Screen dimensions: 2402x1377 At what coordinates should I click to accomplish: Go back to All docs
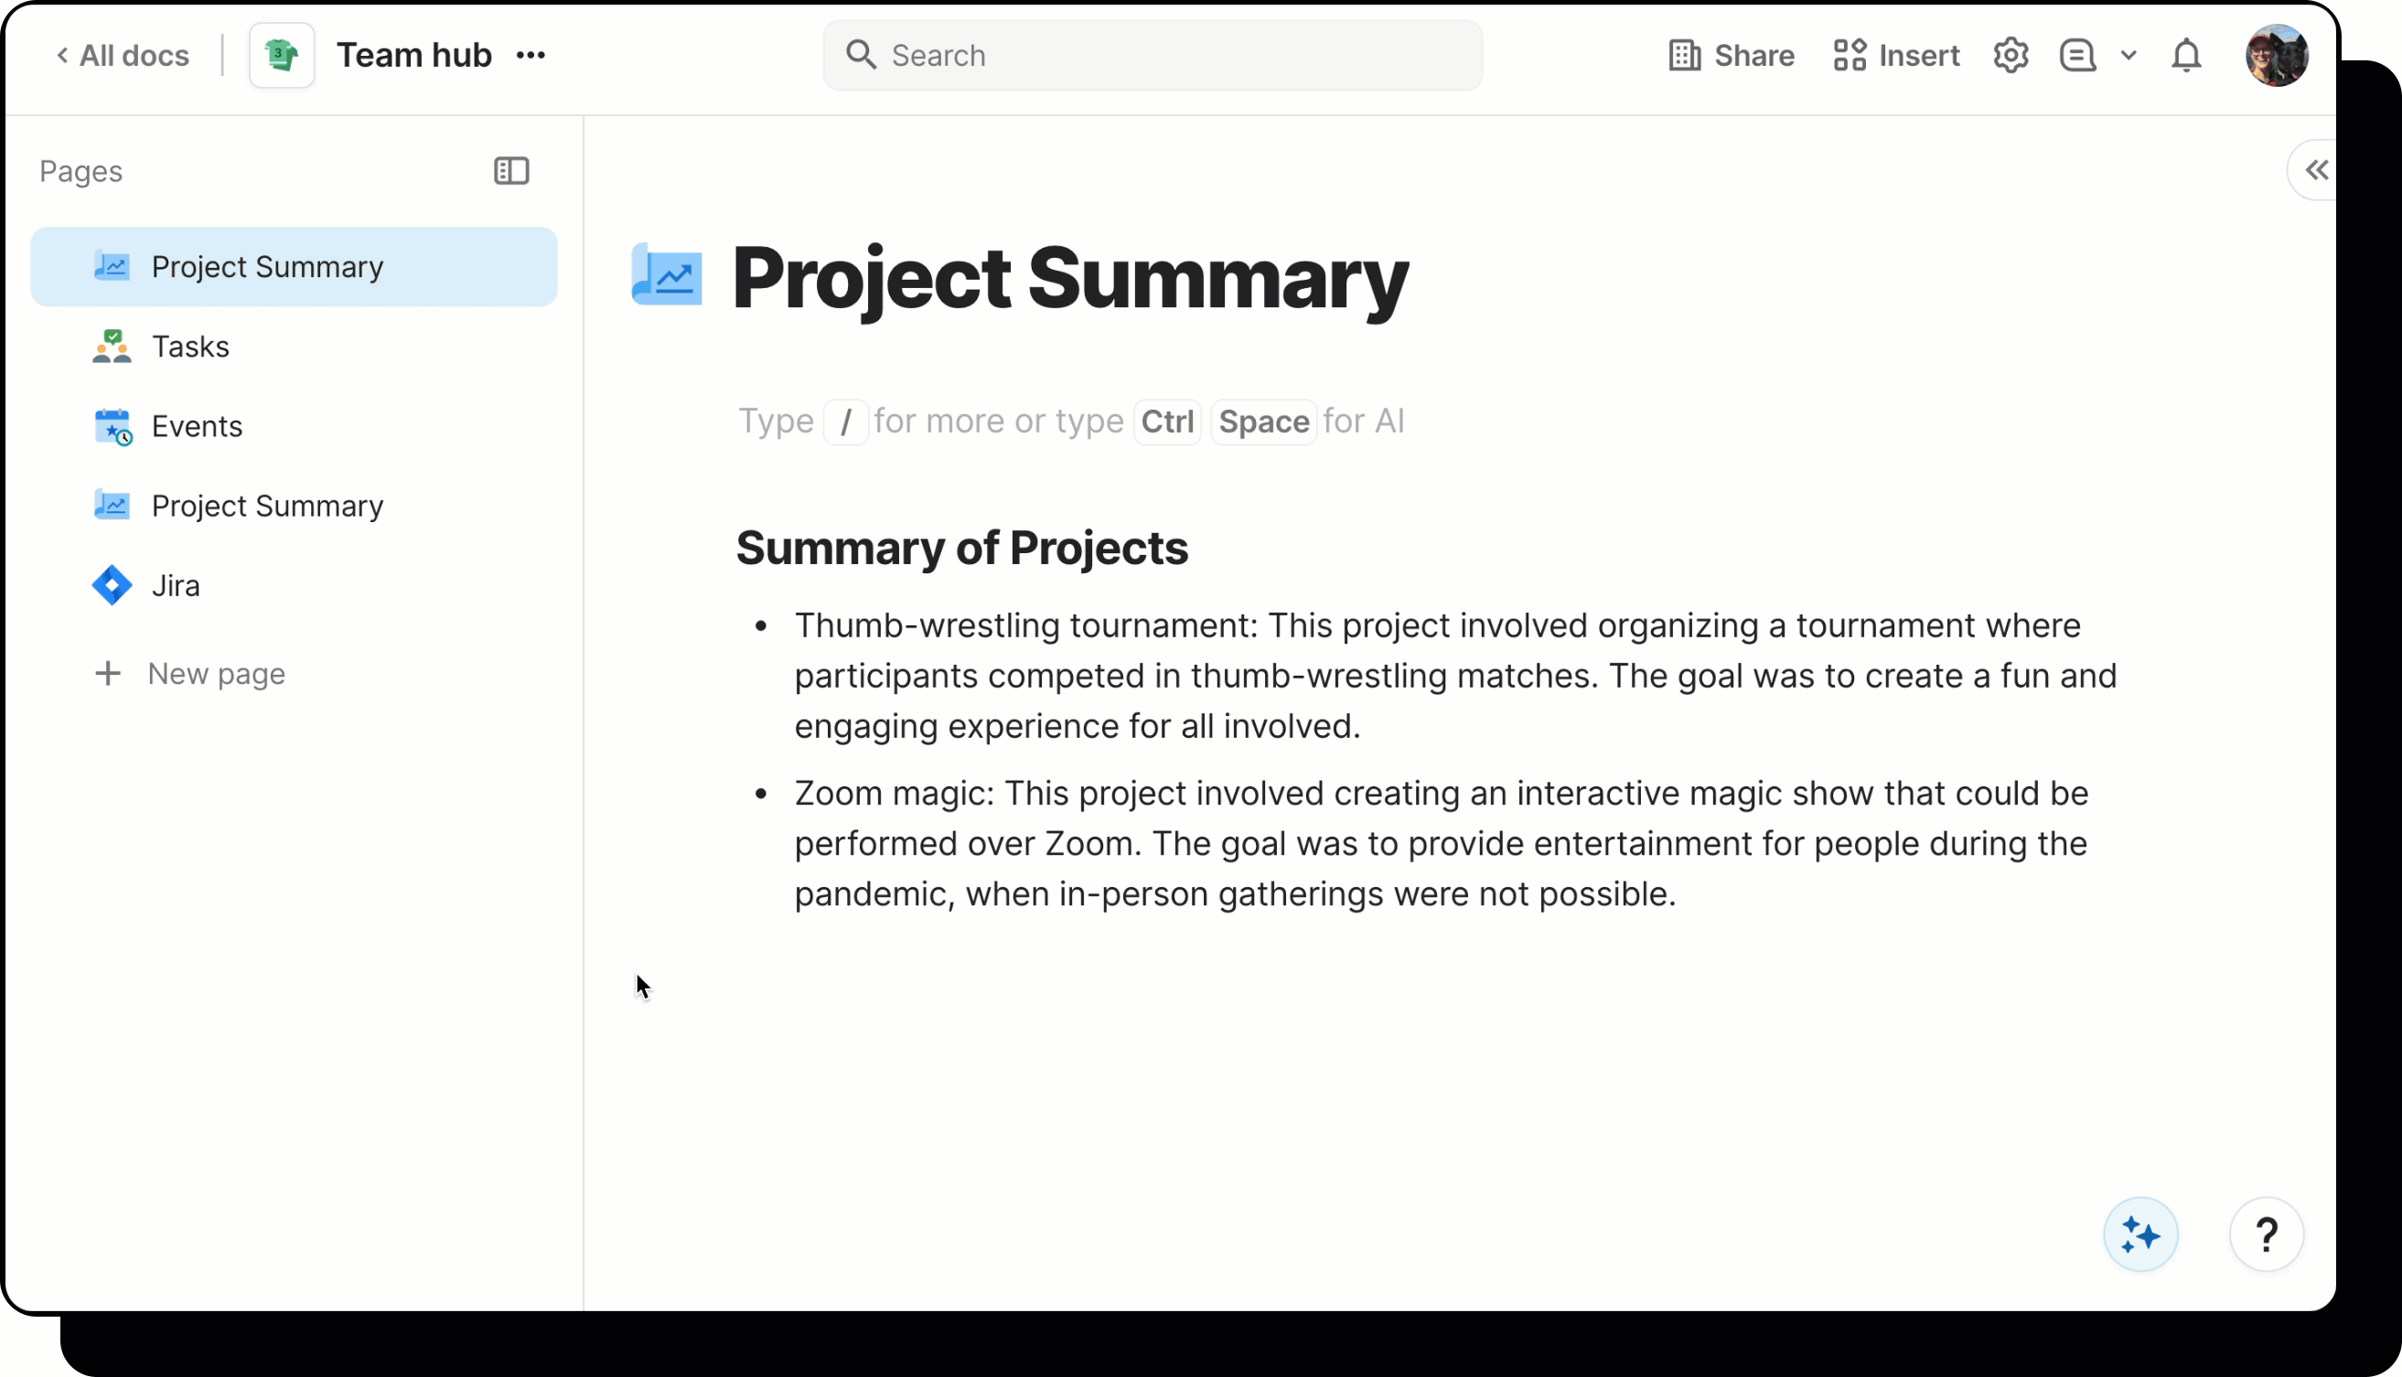tap(123, 56)
